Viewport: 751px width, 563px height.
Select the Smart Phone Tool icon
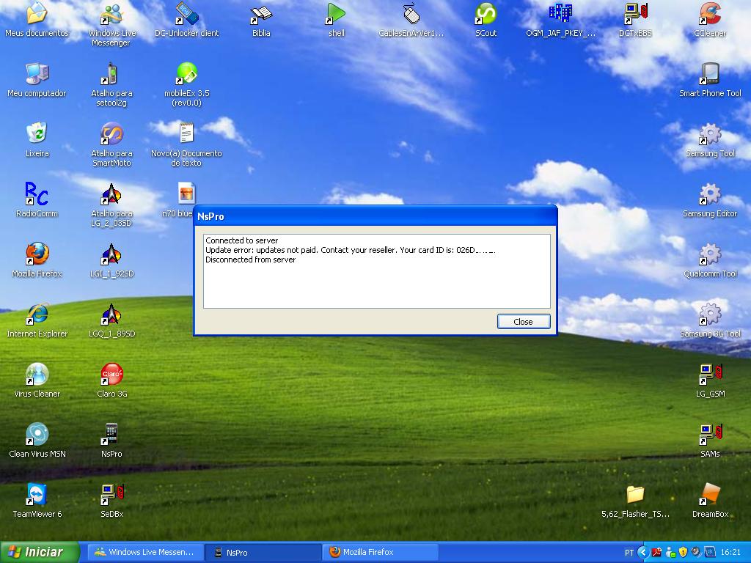coord(710,73)
